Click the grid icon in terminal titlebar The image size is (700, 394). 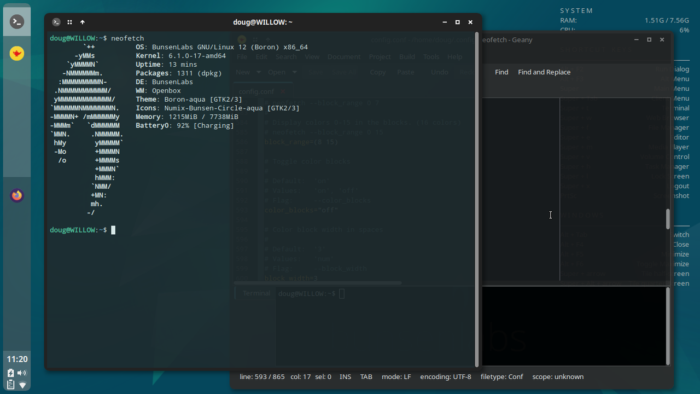[69, 22]
